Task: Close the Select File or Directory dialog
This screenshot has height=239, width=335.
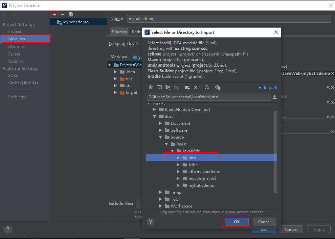Action: tap(276, 32)
